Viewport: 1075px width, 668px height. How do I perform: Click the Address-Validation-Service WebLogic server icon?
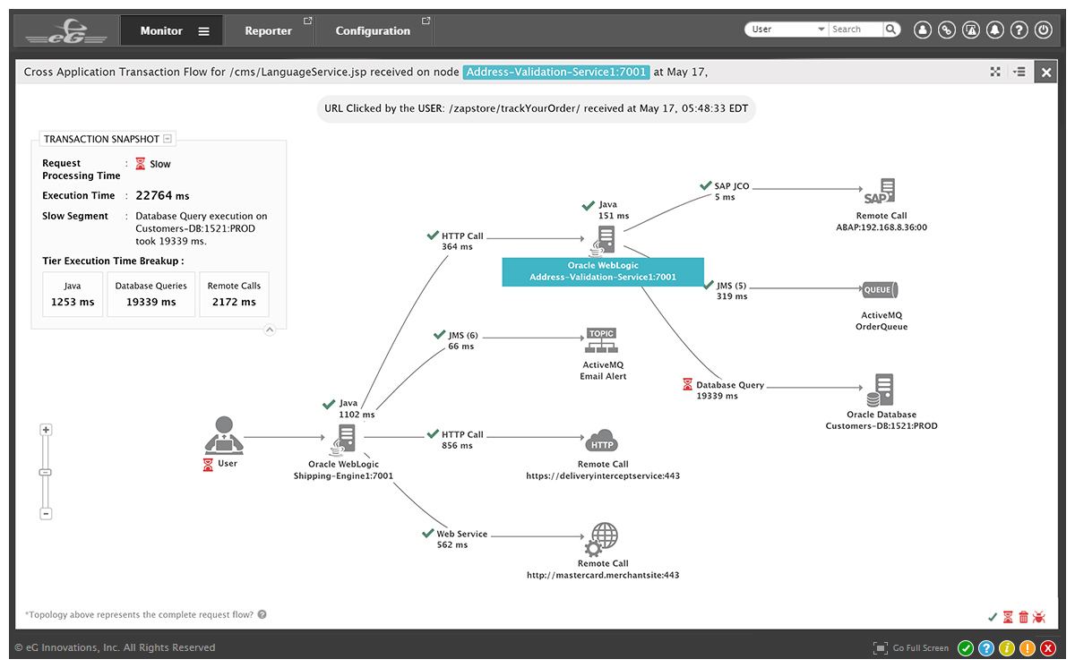tap(604, 239)
